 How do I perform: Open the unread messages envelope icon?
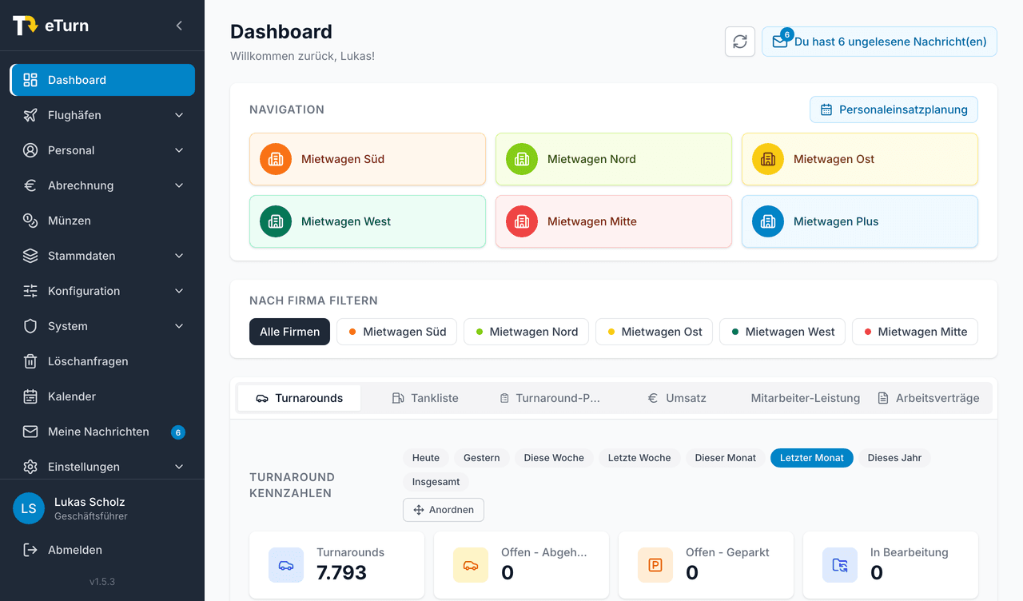[x=779, y=42]
